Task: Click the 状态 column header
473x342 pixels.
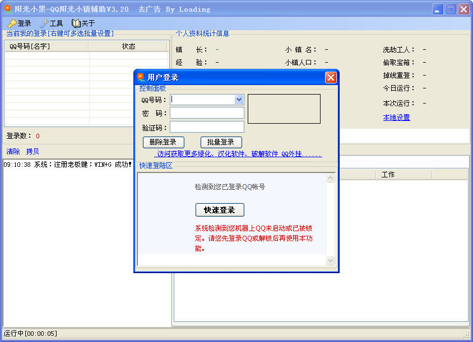Action: click(128, 46)
